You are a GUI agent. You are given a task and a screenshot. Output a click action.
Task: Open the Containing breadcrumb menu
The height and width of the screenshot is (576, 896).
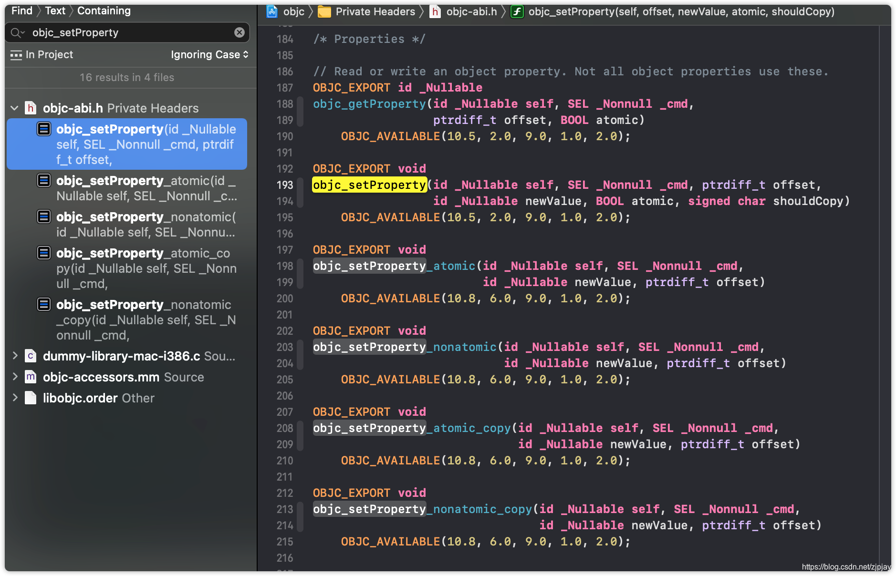pos(104,10)
